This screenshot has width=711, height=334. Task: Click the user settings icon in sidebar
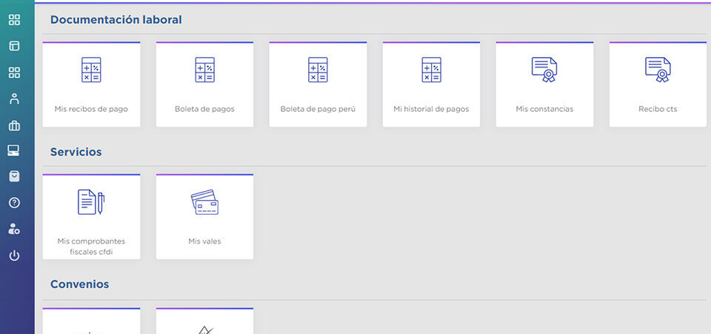(x=14, y=230)
